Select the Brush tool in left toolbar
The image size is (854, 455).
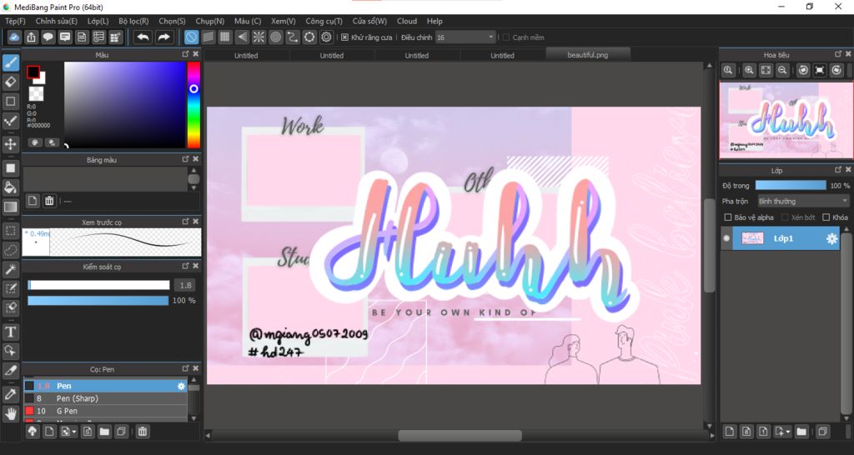point(10,62)
